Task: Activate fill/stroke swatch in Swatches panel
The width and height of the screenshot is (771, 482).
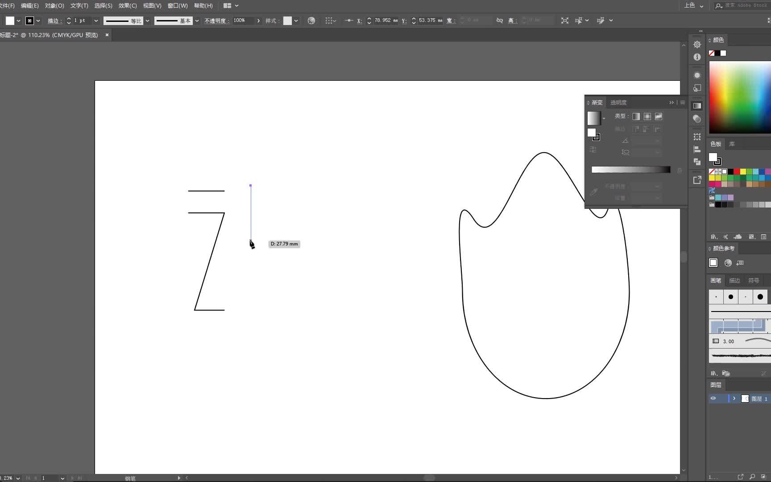Action: [x=715, y=159]
